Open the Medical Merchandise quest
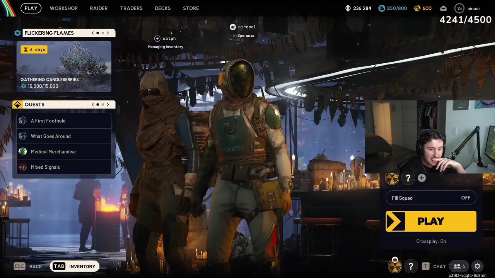495x278 pixels. click(x=64, y=152)
